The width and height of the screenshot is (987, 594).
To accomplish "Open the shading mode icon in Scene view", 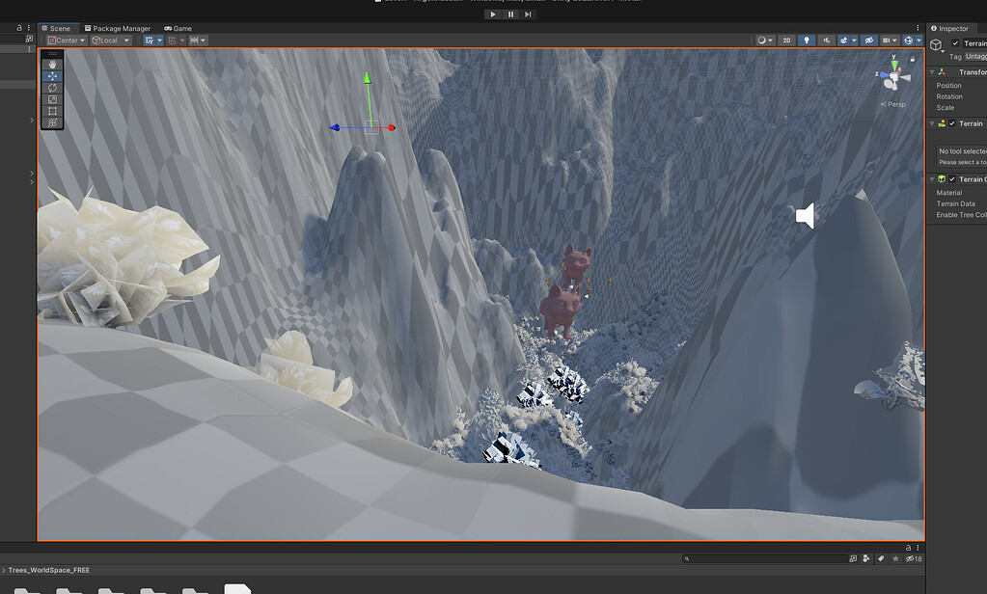I will 762,40.
